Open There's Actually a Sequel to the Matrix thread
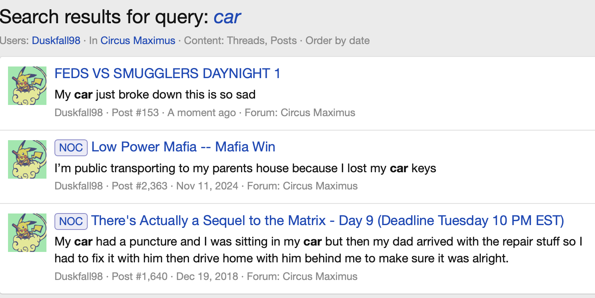595x298 pixels. point(327,221)
